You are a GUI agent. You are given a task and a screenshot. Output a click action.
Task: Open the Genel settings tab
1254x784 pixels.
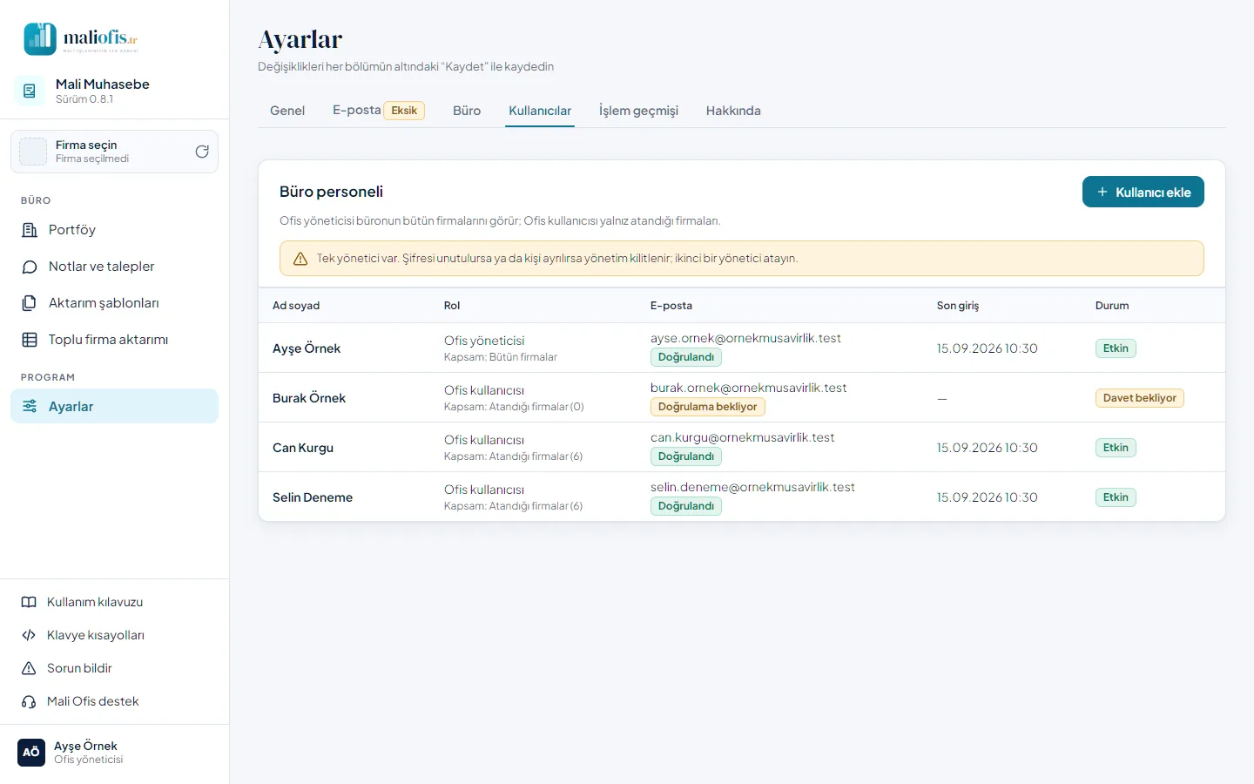(287, 111)
